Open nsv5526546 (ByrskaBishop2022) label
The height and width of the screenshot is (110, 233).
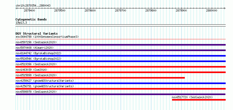[38, 59]
